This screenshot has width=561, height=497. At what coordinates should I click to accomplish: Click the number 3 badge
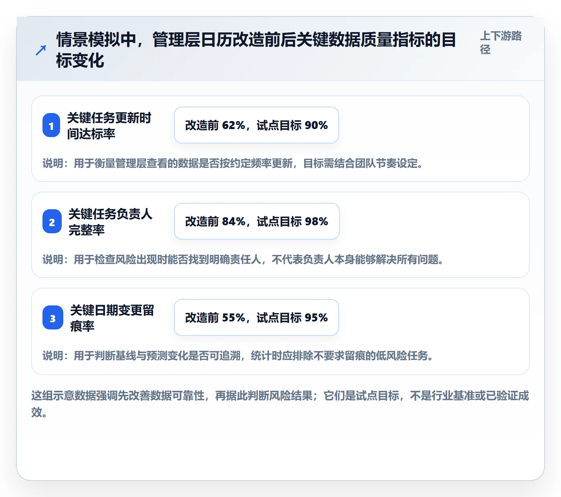(53, 318)
